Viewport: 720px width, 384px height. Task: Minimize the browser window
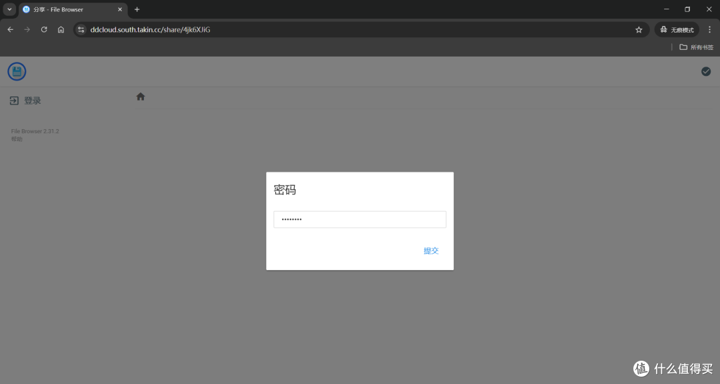[x=666, y=9]
